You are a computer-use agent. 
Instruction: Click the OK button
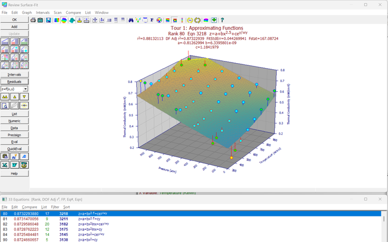pyautogui.click(x=14, y=19)
